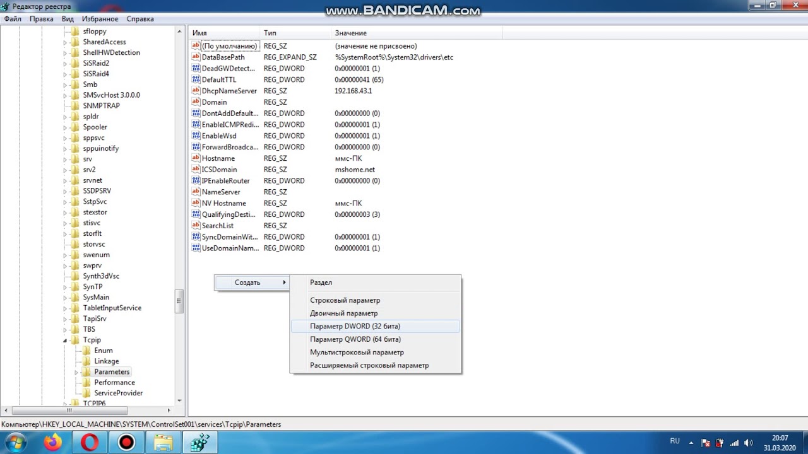Expand the Parameters subkey arrow

click(76, 372)
